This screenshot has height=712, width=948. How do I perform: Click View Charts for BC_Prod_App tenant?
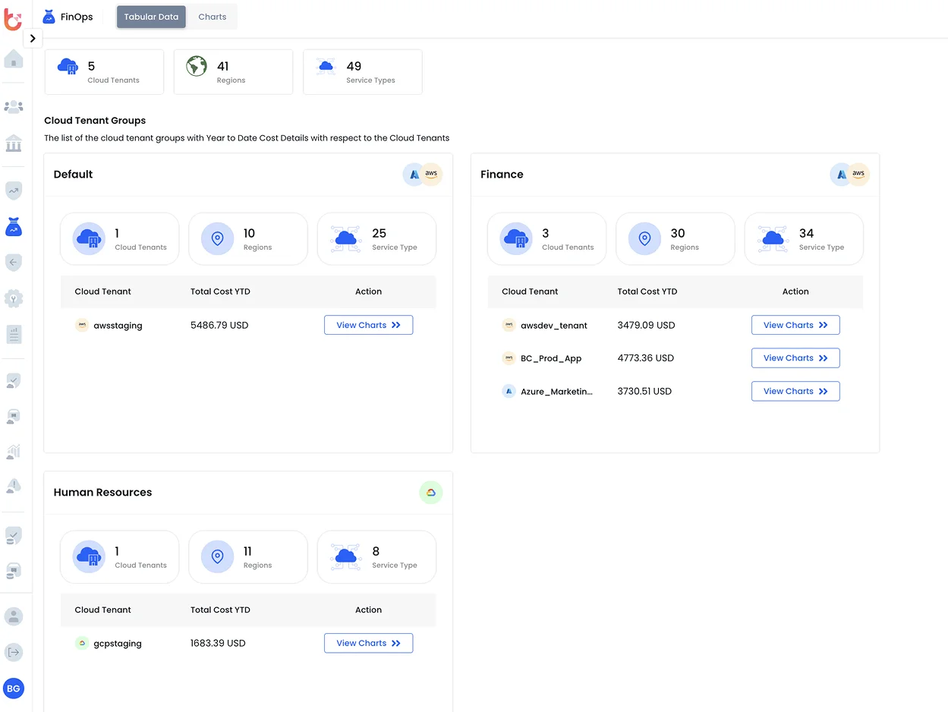click(x=795, y=358)
